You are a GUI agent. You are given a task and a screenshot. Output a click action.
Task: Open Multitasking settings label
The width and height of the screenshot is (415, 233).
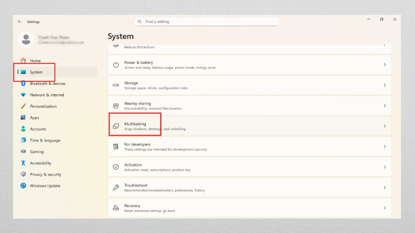(135, 124)
